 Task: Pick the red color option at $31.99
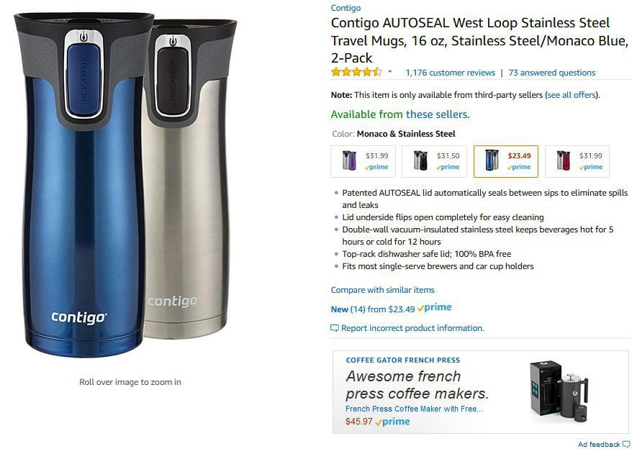[577, 161]
